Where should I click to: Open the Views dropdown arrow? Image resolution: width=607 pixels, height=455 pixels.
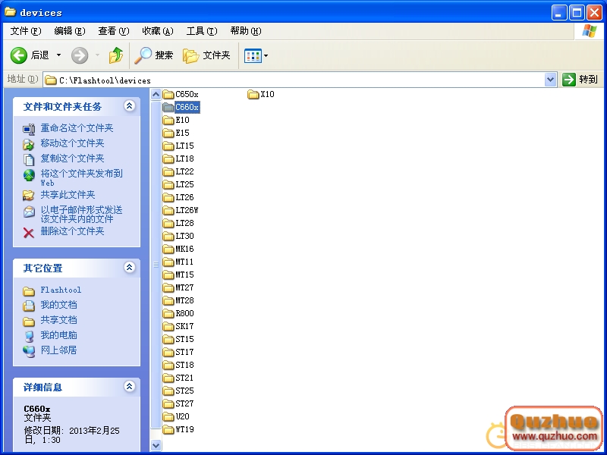point(266,55)
